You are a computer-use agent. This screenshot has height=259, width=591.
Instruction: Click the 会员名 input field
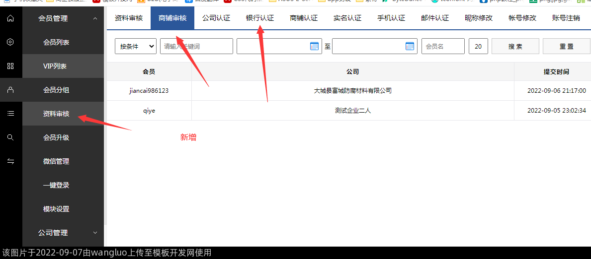click(443, 46)
